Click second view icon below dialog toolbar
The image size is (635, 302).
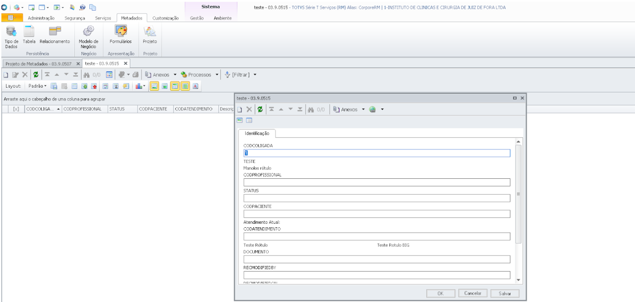point(249,121)
